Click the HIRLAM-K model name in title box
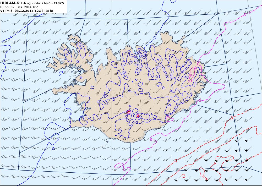 (10, 3)
